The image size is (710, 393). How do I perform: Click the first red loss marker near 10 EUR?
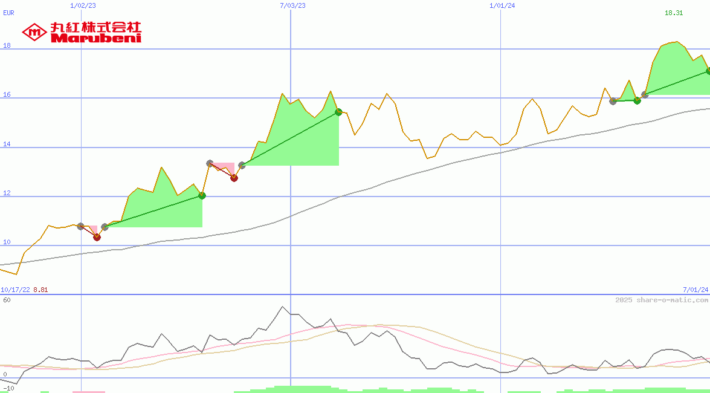coord(97,237)
